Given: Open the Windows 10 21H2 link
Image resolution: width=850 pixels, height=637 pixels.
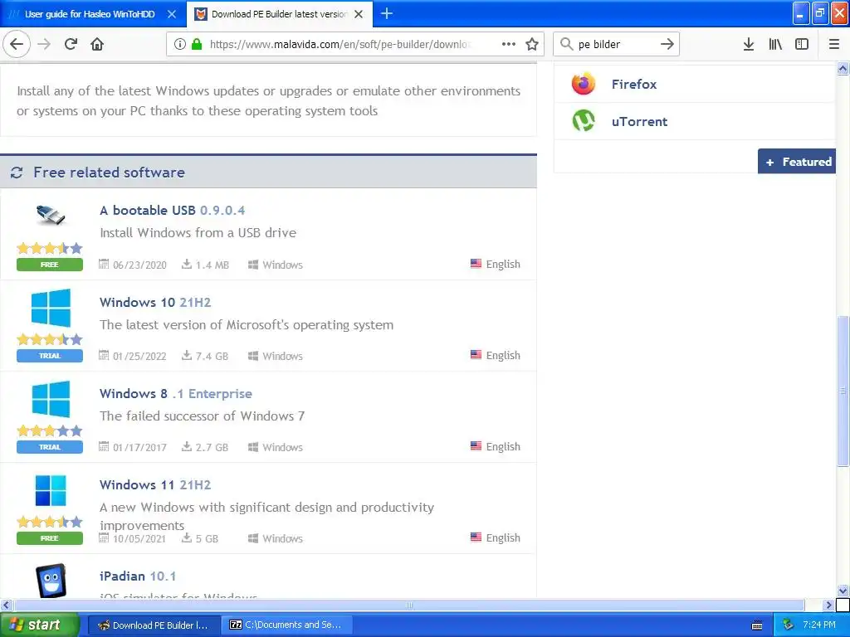Looking at the screenshot, I should tap(155, 302).
